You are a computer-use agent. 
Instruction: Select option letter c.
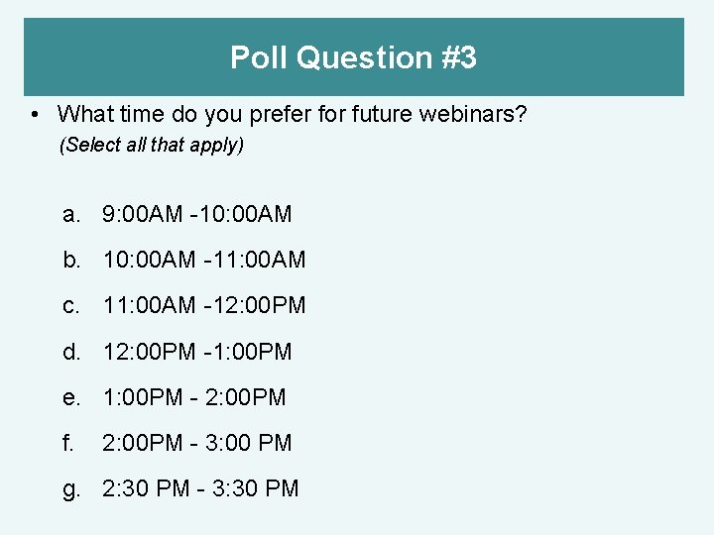(71, 305)
